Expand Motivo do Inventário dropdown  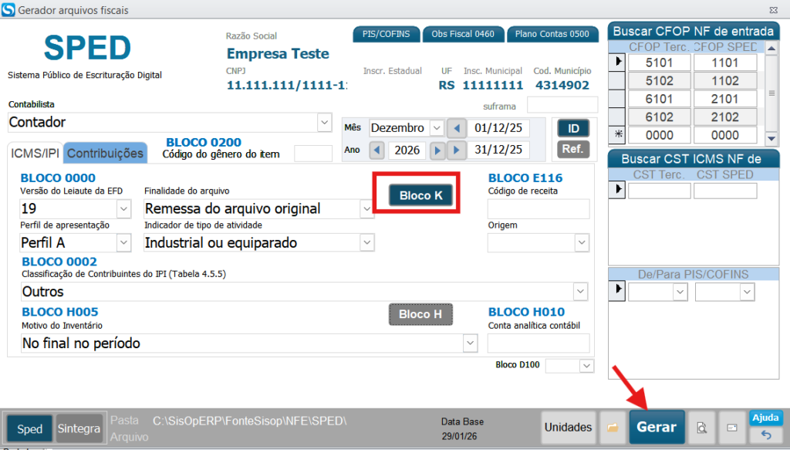pyautogui.click(x=470, y=343)
